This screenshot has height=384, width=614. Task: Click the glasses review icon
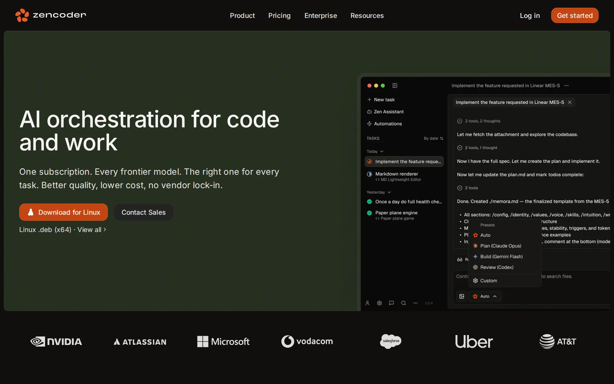pos(460,260)
